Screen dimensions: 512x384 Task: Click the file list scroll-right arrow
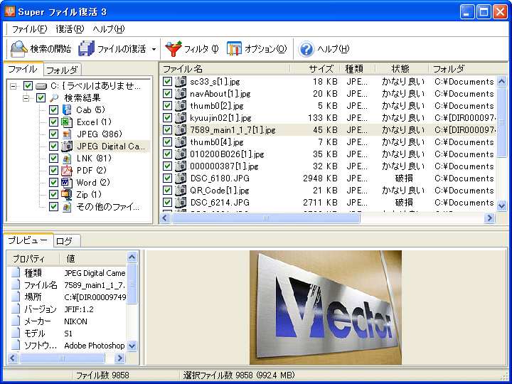click(x=489, y=218)
